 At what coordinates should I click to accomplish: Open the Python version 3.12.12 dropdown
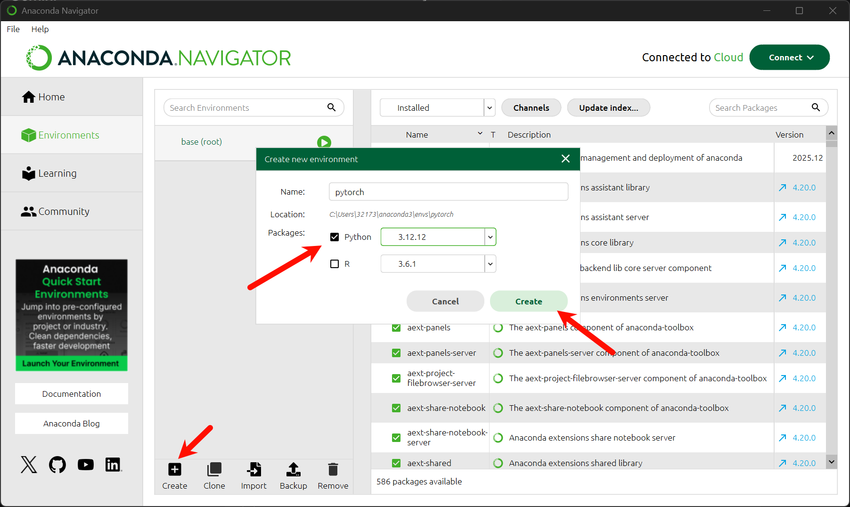tap(490, 237)
